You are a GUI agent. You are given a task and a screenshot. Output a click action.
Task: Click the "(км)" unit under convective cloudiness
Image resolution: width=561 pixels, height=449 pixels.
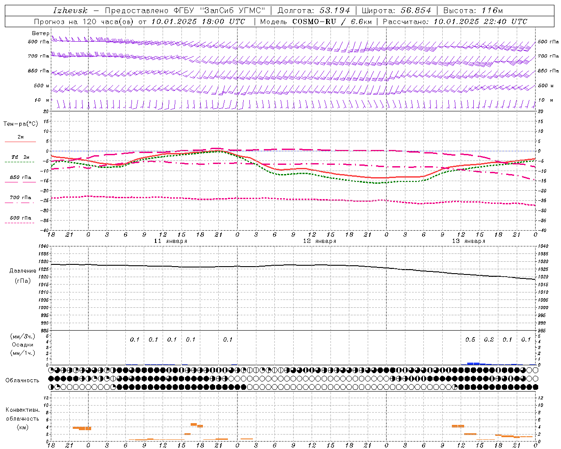click(23, 427)
